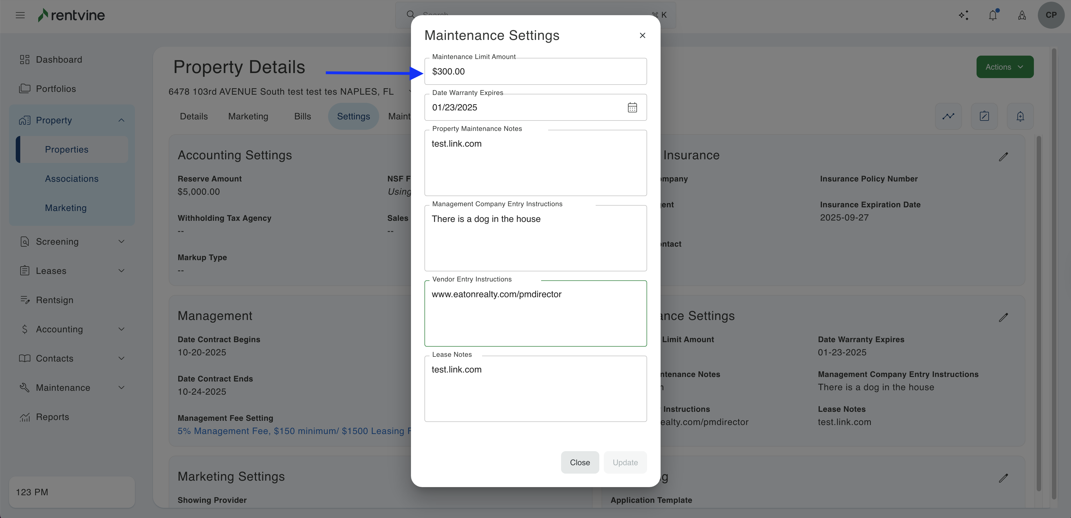Edit the Insurance section with pencil icon
This screenshot has height=518, width=1071.
point(1003,156)
